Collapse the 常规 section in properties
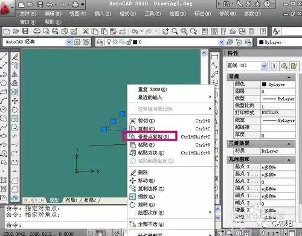 [289, 77]
